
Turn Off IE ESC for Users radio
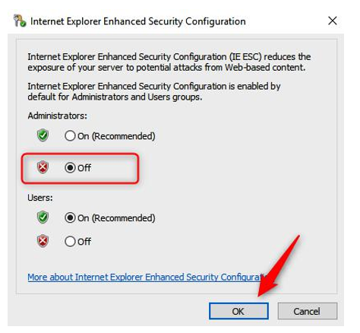(x=70, y=241)
